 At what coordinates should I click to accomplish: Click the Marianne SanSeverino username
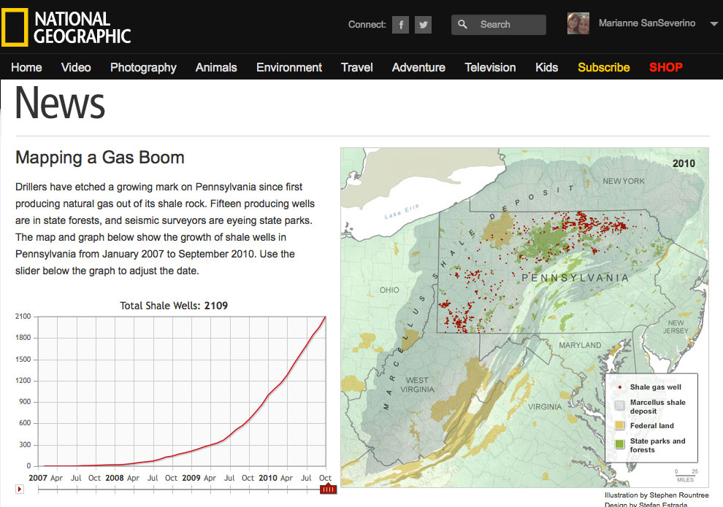coord(648,24)
